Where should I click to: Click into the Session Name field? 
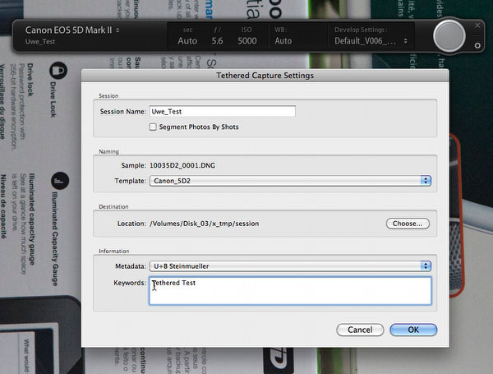(x=222, y=112)
